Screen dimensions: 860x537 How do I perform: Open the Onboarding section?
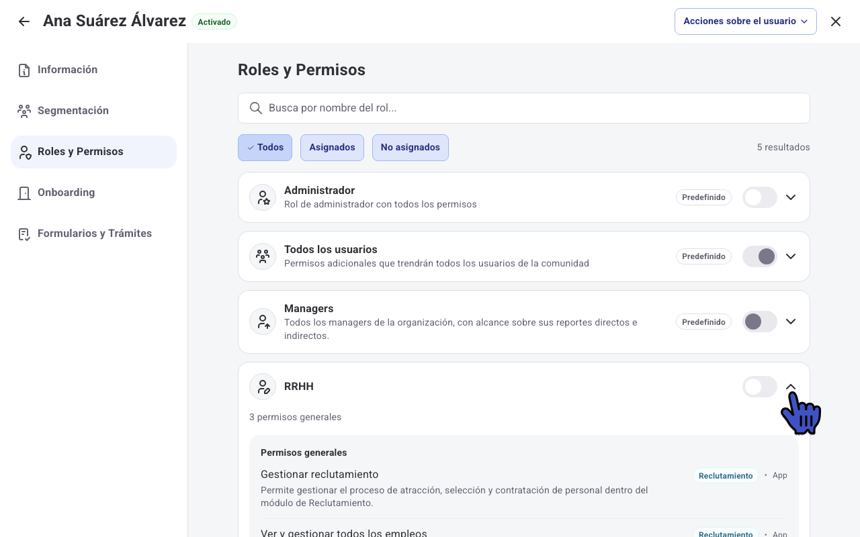[x=93, y=193]
